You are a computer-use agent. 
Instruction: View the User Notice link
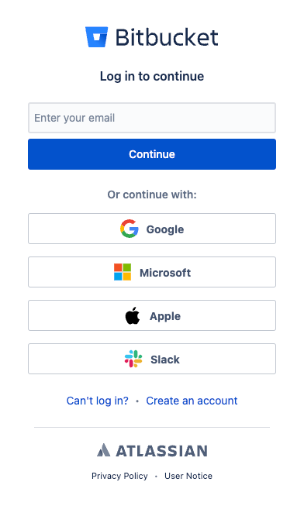[x=188, y=476]
